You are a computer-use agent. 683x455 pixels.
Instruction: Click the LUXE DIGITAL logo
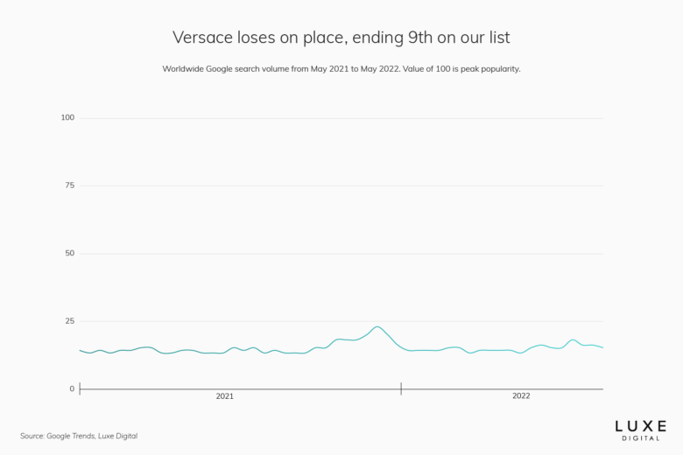click(640, 428)
